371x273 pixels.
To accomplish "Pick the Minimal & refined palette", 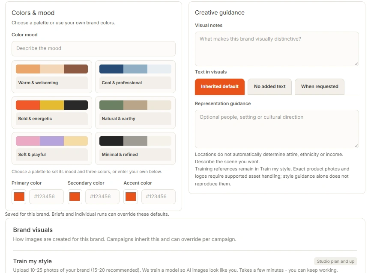I will pyautogui.click(x=135, y=148).
